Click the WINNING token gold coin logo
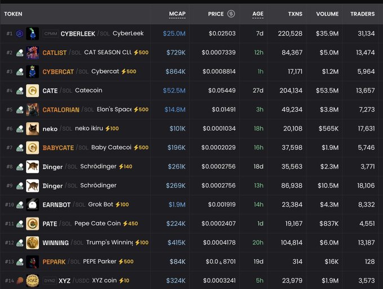Screen dimensions: 383x289 [x=32, y=243]
